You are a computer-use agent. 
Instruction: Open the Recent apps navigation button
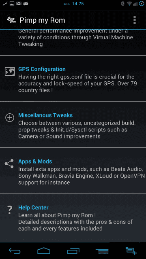[73, 251]
